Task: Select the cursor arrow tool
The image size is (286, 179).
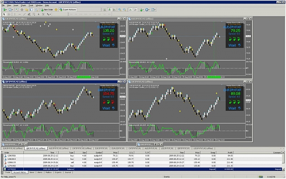Action: point(4,14)
